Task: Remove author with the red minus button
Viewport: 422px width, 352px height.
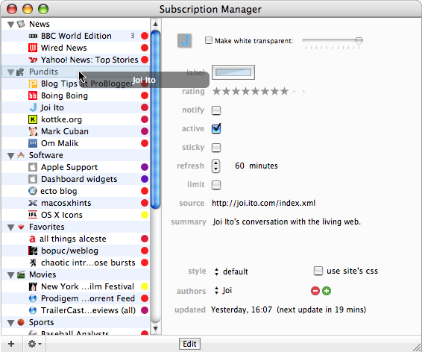Action: [x=315, y=291]
